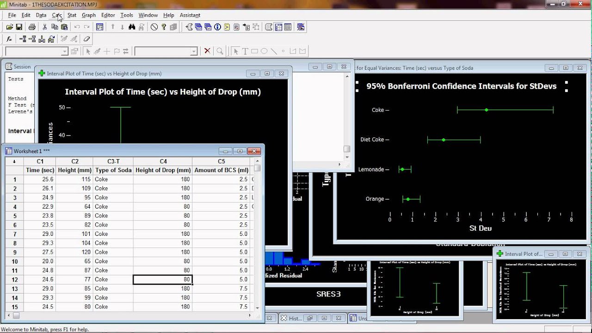Viewport: 592px width, 333px height.
Task: Select the cell containing 120 in row 9
Action: 75,252
